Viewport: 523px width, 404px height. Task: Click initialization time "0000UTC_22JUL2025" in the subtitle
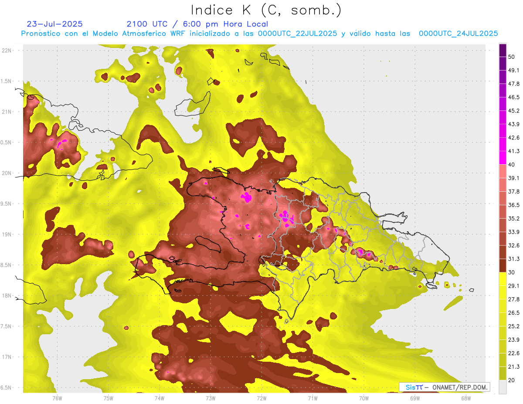click(x=298, y=34)
